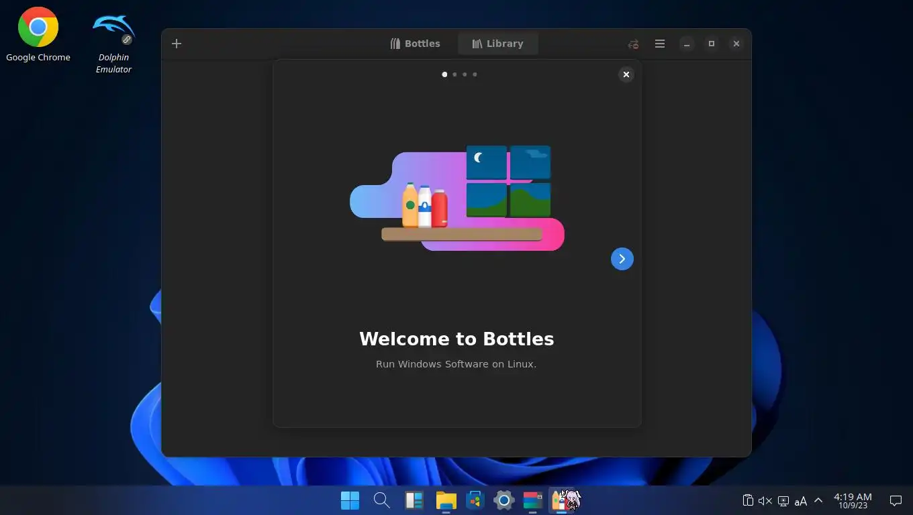Close the Bottles application window
The height and width of the screenshot is (515, 913).
(736, 44)
